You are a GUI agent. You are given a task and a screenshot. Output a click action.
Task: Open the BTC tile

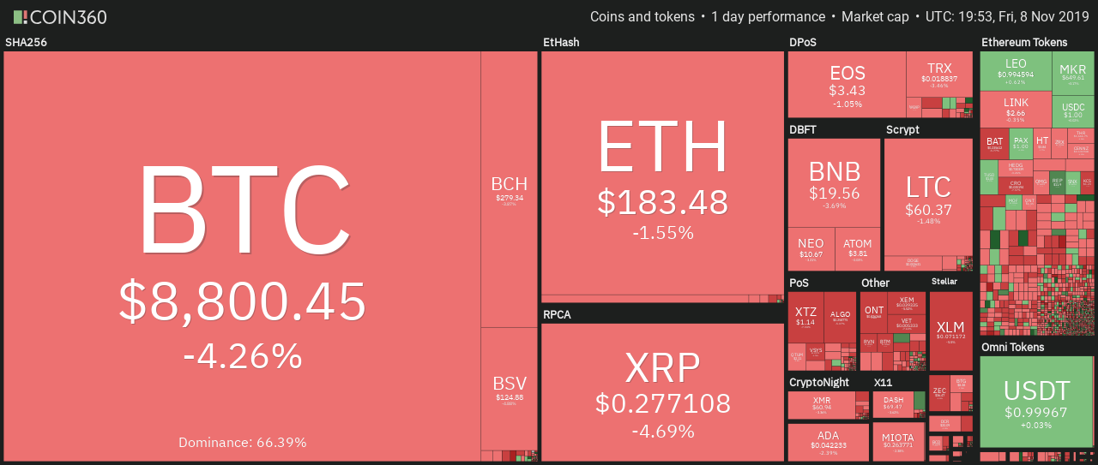click(x=242, y=256)
